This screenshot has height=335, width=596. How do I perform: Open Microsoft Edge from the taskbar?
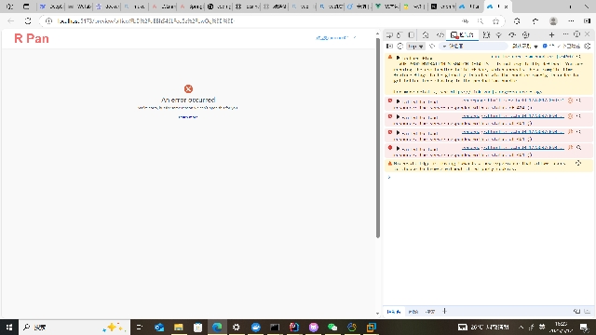217,327
